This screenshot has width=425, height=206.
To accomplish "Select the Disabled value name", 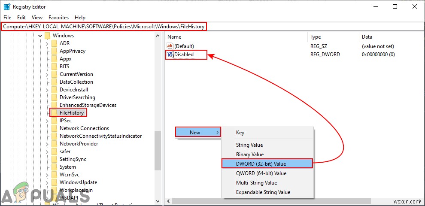I will point(184,55).
